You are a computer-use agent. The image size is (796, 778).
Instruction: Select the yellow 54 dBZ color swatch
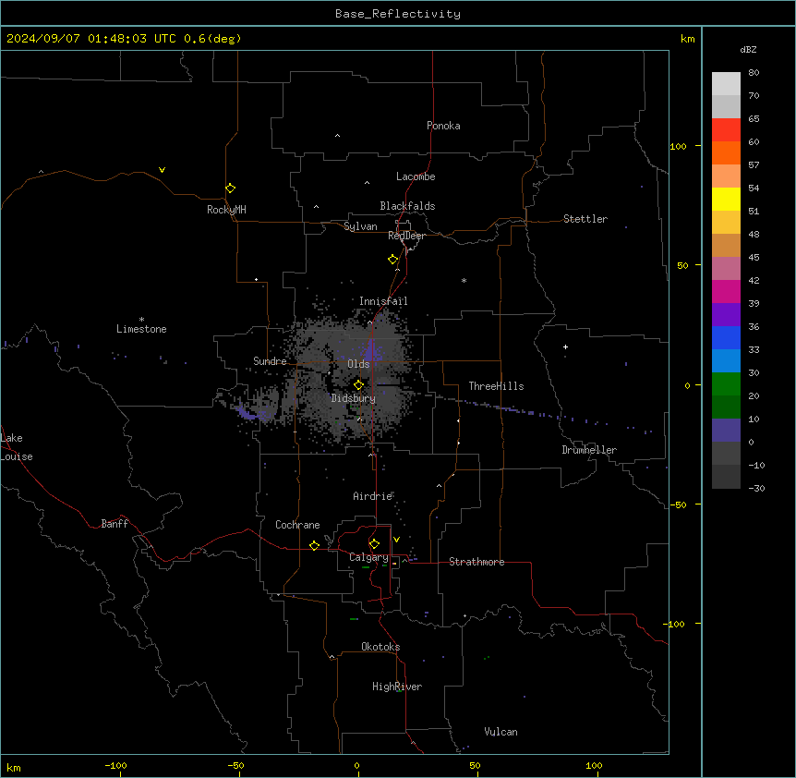[726, 199]
